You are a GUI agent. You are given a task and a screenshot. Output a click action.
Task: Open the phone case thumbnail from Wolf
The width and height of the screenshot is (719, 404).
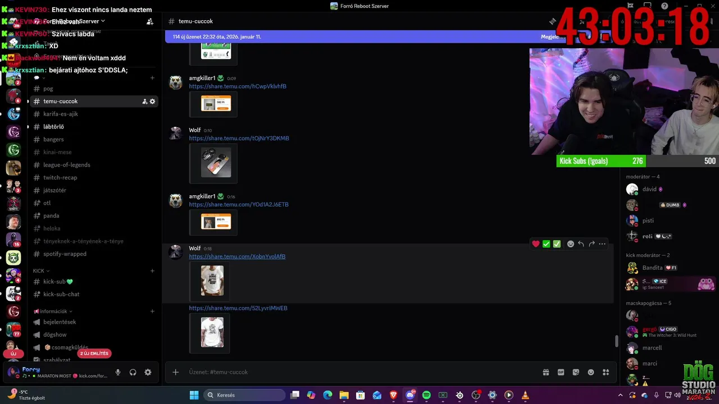pyautogui.click(x=216, y=163)
